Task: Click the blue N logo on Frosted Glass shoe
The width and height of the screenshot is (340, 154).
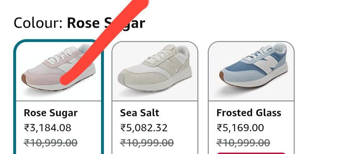Action: (x=264, y=64)
